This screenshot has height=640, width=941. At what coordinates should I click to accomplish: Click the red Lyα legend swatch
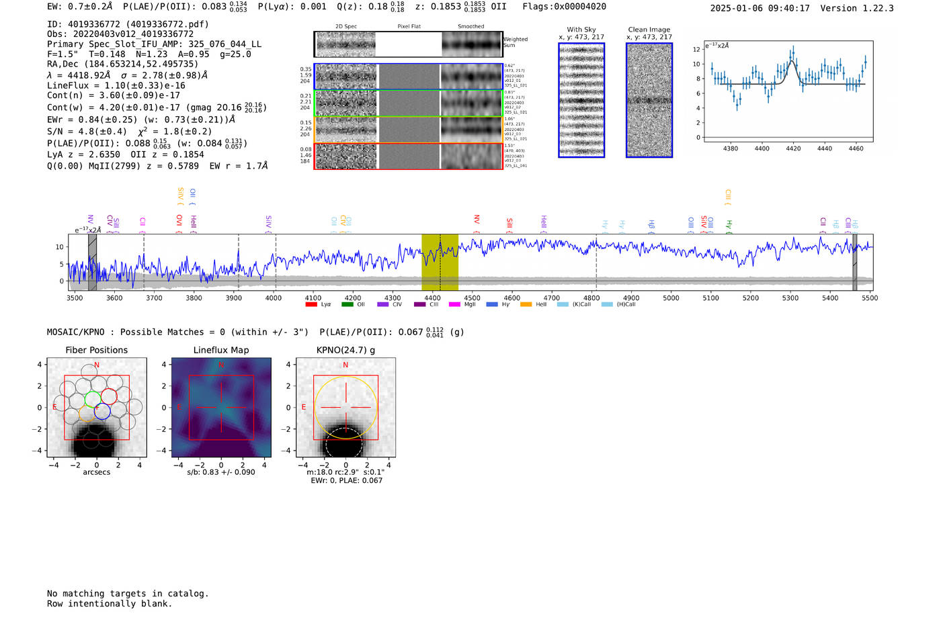(x=311, y=305)
